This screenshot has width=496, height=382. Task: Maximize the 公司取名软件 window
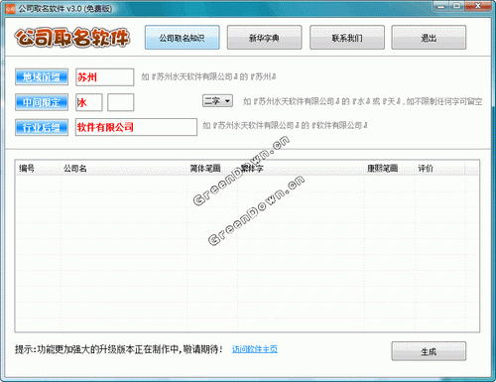point(457,6)
